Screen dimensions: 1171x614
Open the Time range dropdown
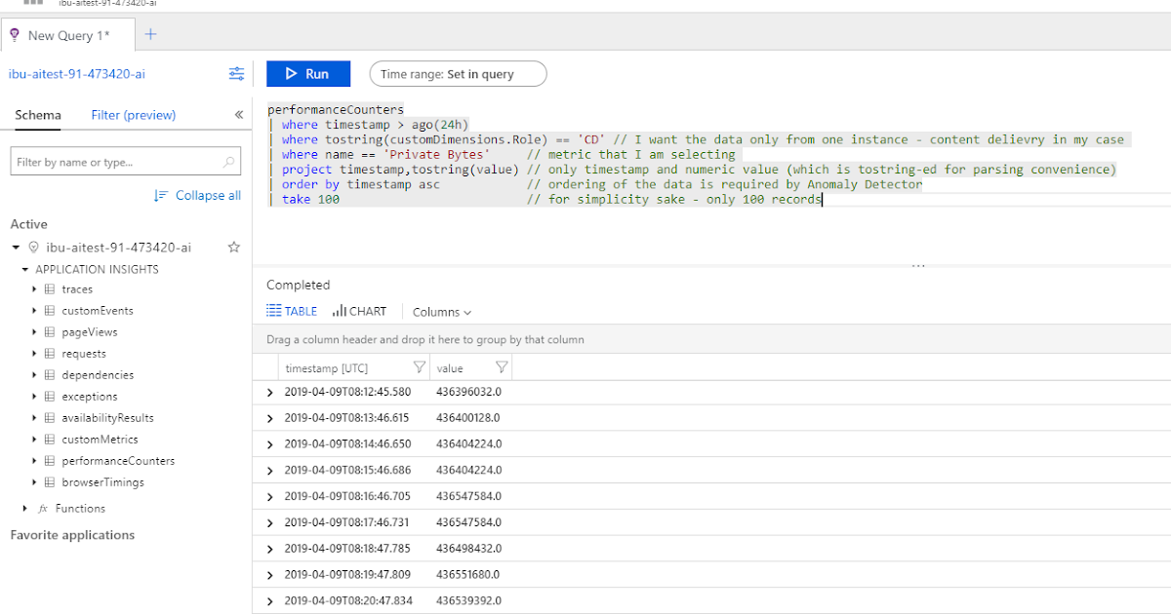click(x=457, y=73)
